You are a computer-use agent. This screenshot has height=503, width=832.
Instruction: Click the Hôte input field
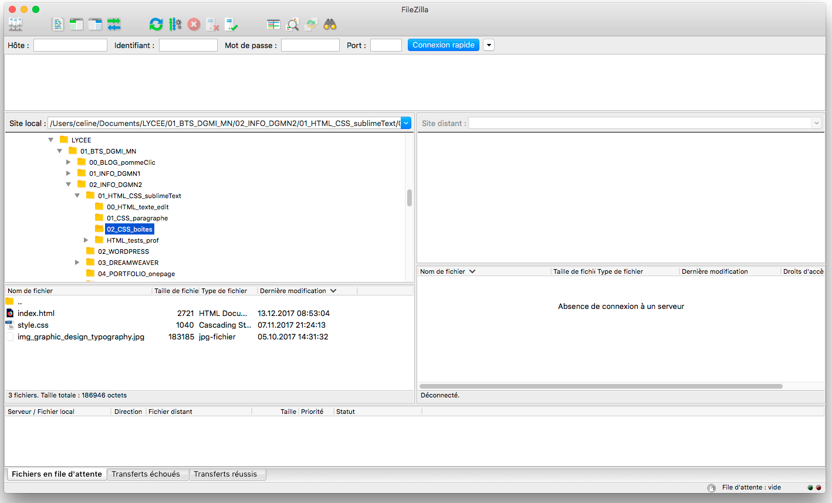point(70,45)
